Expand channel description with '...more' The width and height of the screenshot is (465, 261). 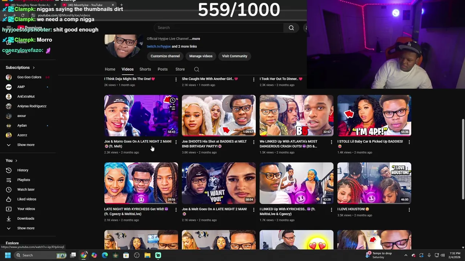click(195, 39)
